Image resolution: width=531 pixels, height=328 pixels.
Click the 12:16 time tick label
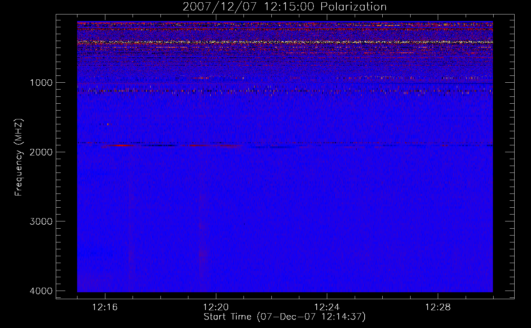(x=105, y=307)
